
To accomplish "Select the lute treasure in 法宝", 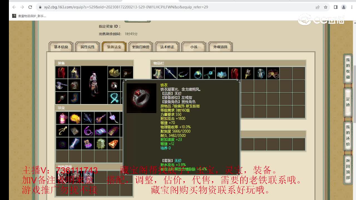I will [x=100, y=118].
